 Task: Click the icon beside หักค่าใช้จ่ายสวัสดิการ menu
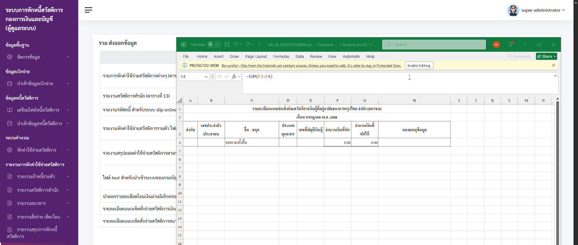(x=10, y=150)
